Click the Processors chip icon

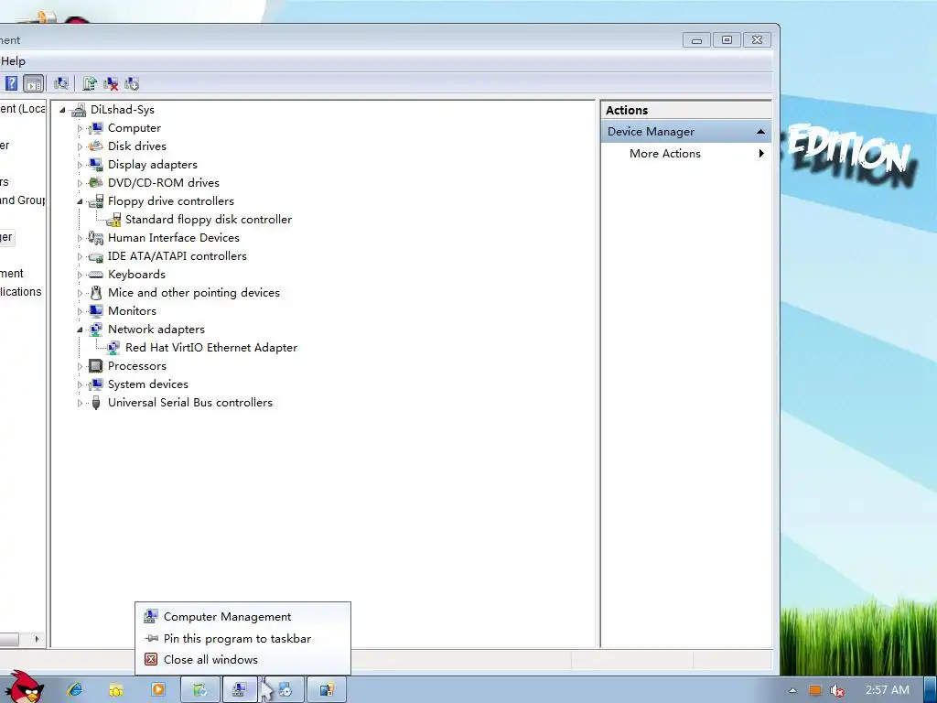click(x=95, y=366)
